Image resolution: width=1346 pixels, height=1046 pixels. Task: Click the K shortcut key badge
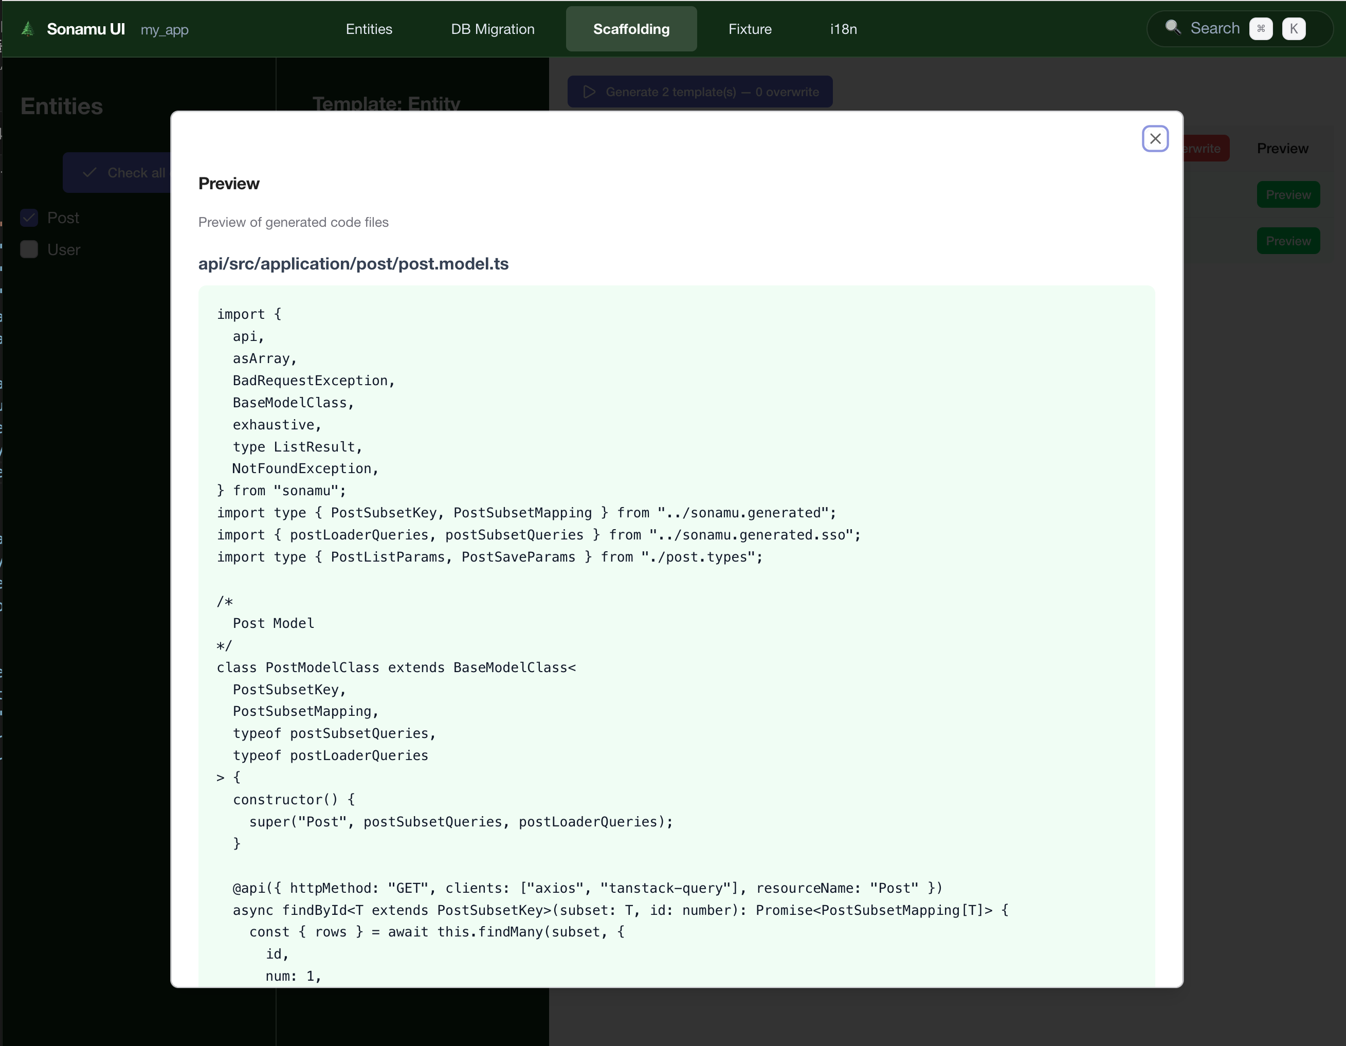[1293, 29]
